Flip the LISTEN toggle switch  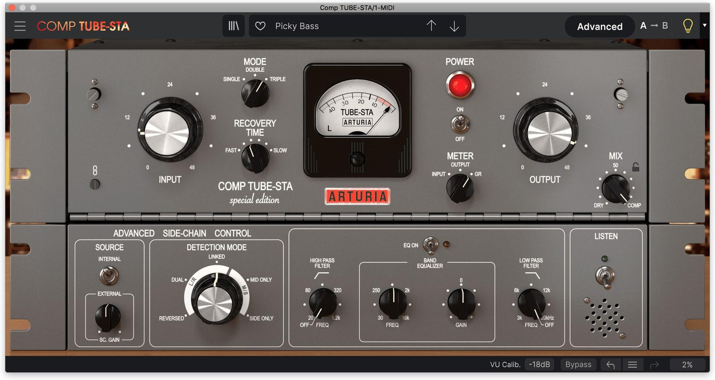click(606, 276)
